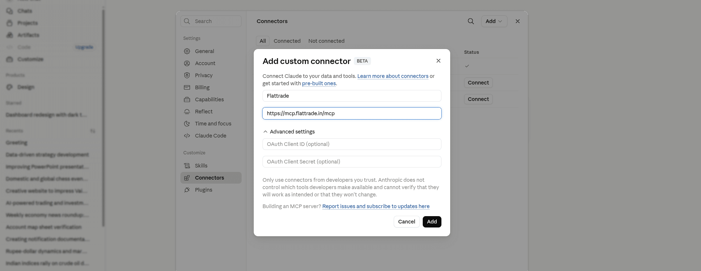Click the OAuth Client Secret field

352,162
